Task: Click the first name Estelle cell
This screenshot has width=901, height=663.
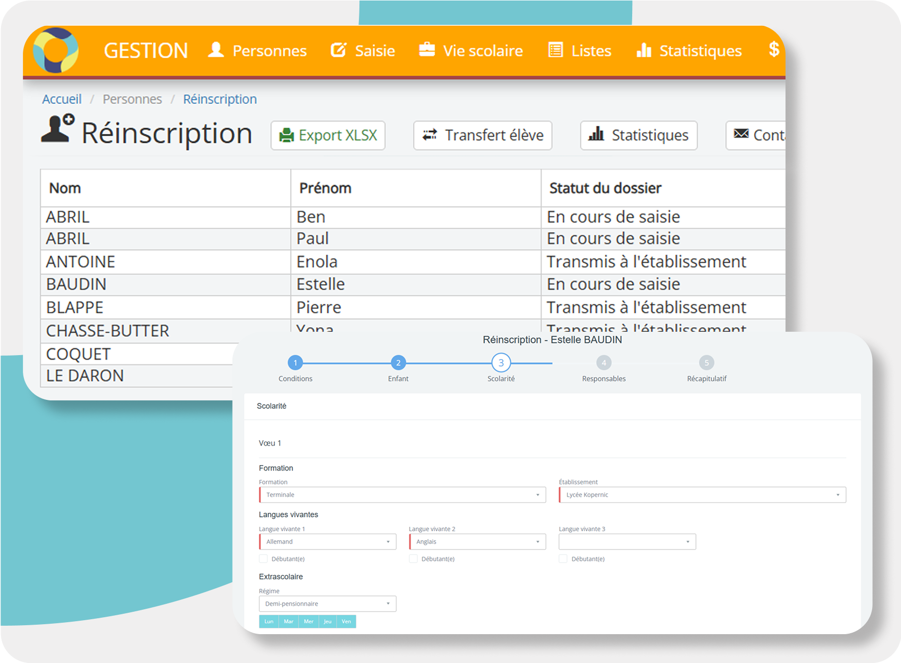Action: [x=416, y=284]
